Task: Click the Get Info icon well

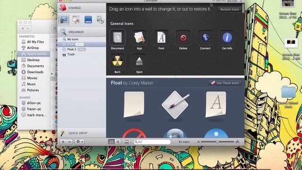Action: (x=227, y=37)
